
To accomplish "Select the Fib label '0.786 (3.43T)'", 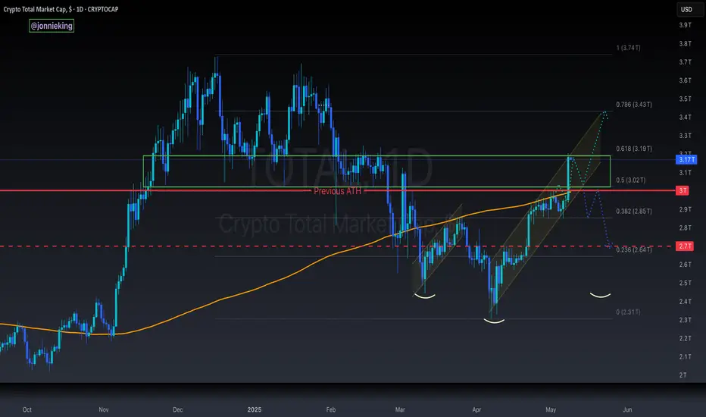I will coord(633,105).
